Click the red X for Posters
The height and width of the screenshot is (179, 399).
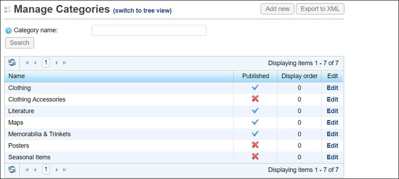click(x=255, y=145)
